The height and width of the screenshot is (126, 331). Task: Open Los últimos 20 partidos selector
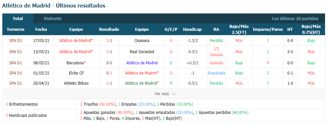click(295, 18)
